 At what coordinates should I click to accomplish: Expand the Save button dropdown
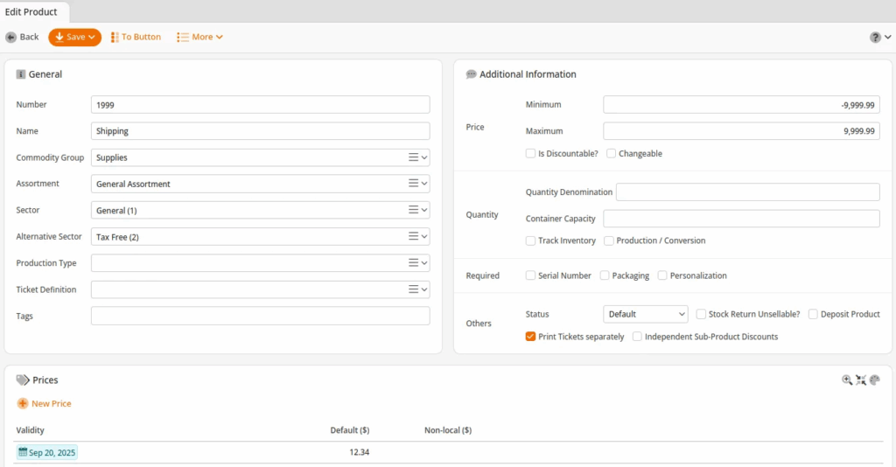click(x=92, y=38)
